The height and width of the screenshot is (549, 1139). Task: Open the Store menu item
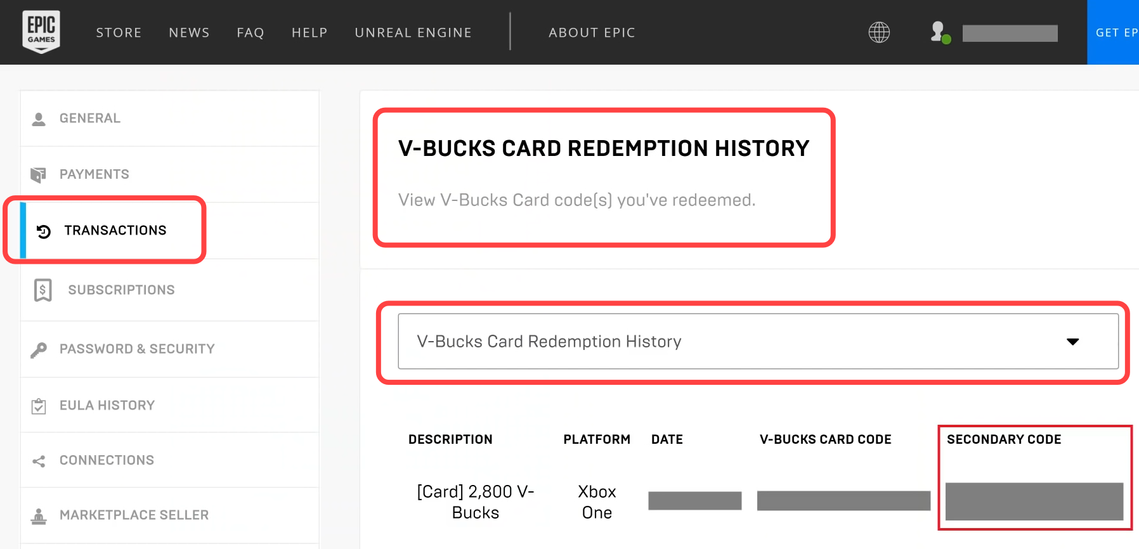coord(119,32)
